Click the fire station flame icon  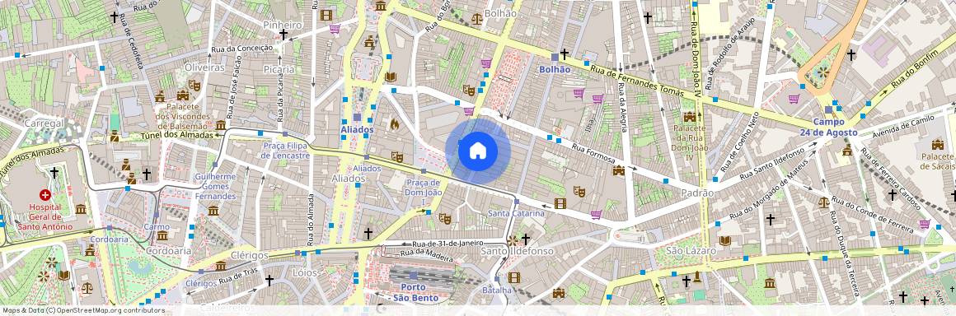point(395,125)
